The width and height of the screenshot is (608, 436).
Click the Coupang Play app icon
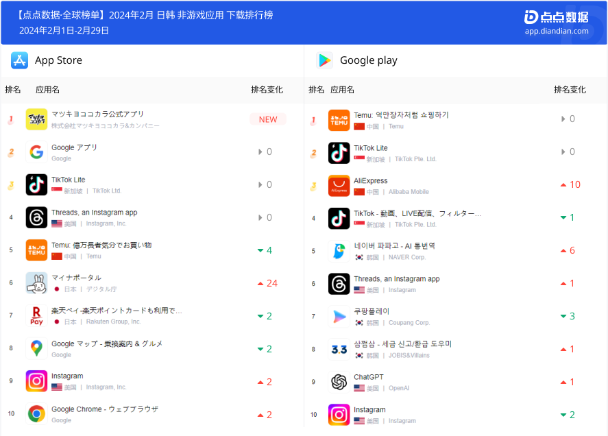tap(339, 317)
